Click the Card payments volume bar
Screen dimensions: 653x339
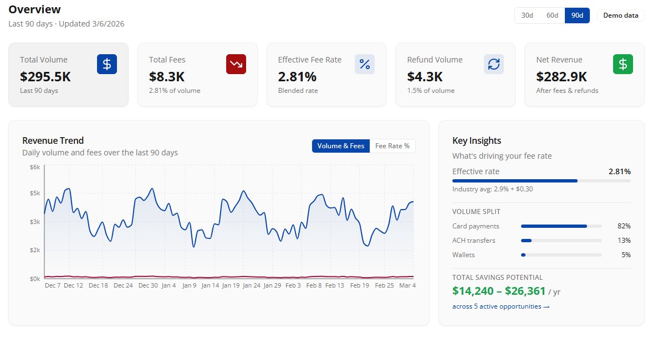(x=561, y=226)
